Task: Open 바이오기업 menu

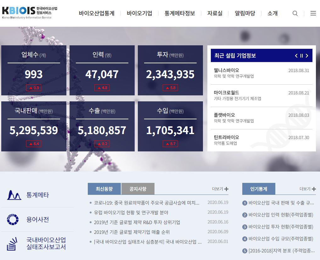Action: coord(139,13)
